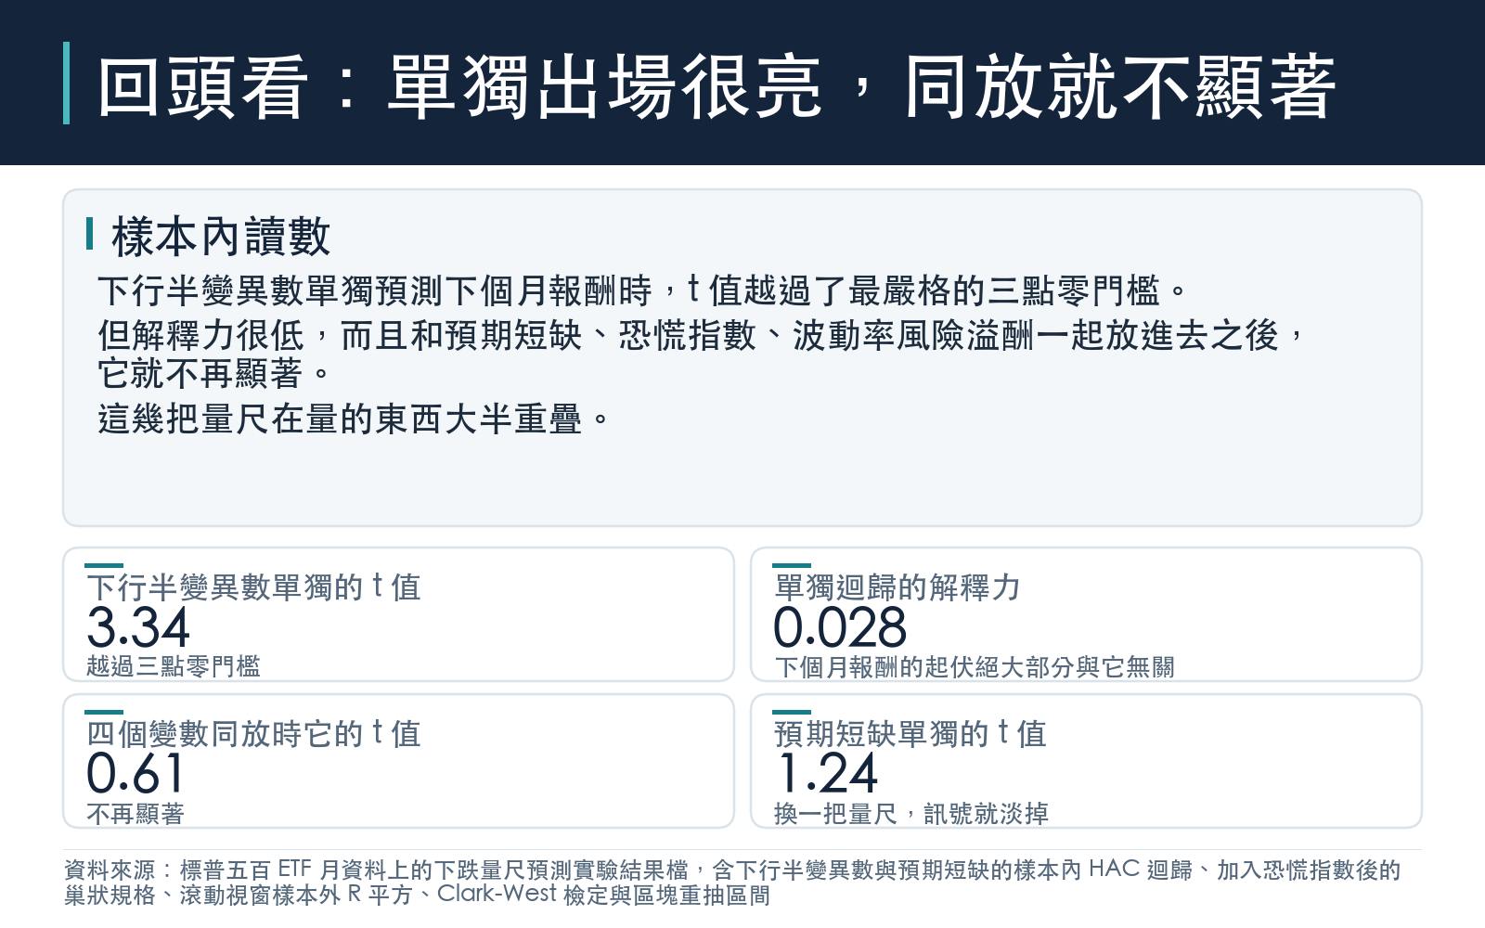Click the slide title 回頭看：單獨出場很亮，同放就不顯著
The image size is (1485, 928).
coord(717,86)
